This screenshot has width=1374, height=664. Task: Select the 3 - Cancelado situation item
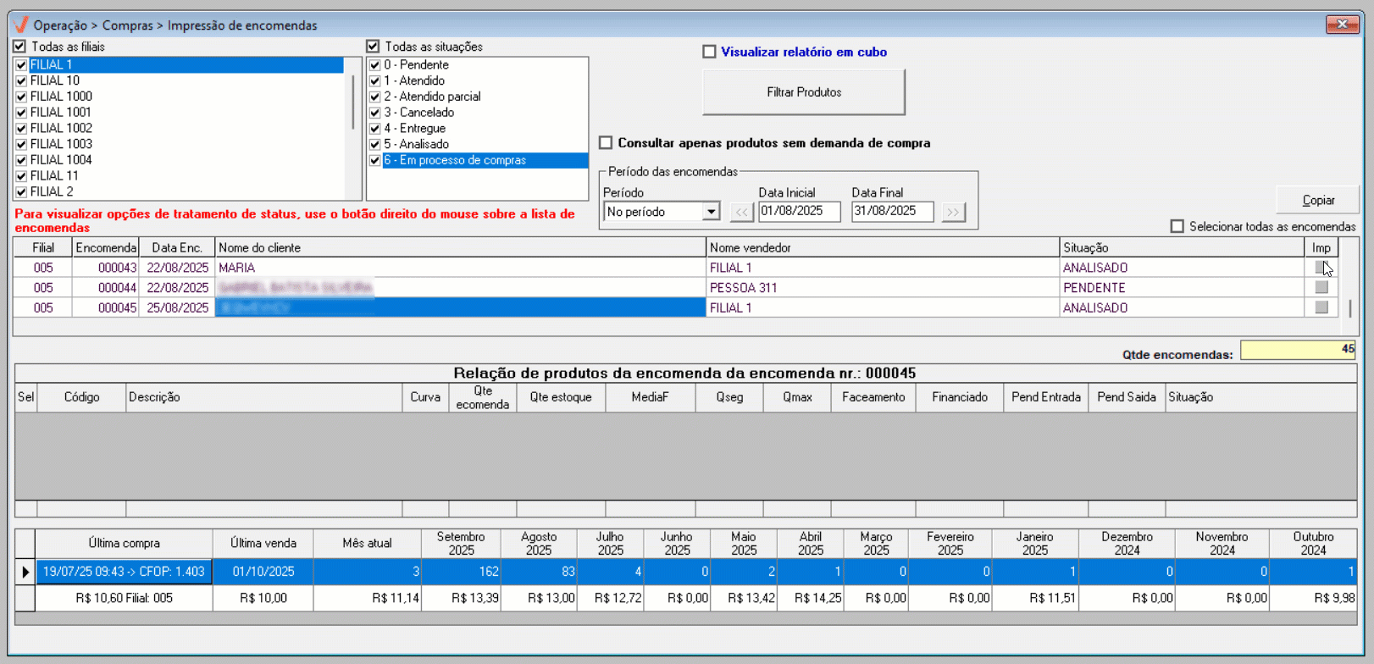[418, 113]
